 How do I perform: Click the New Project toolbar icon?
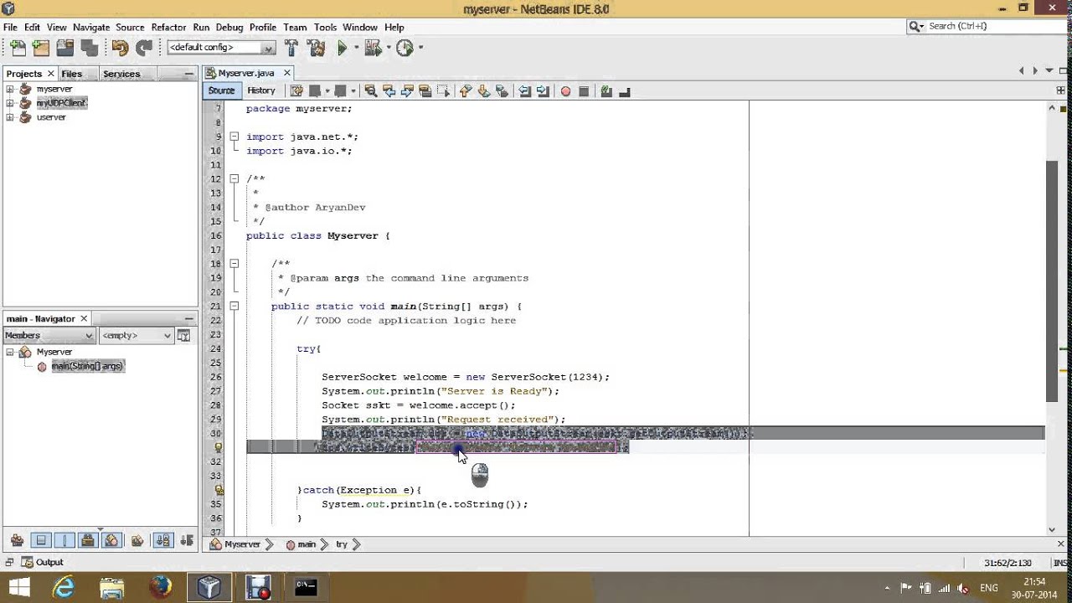[x=40, y=48]
